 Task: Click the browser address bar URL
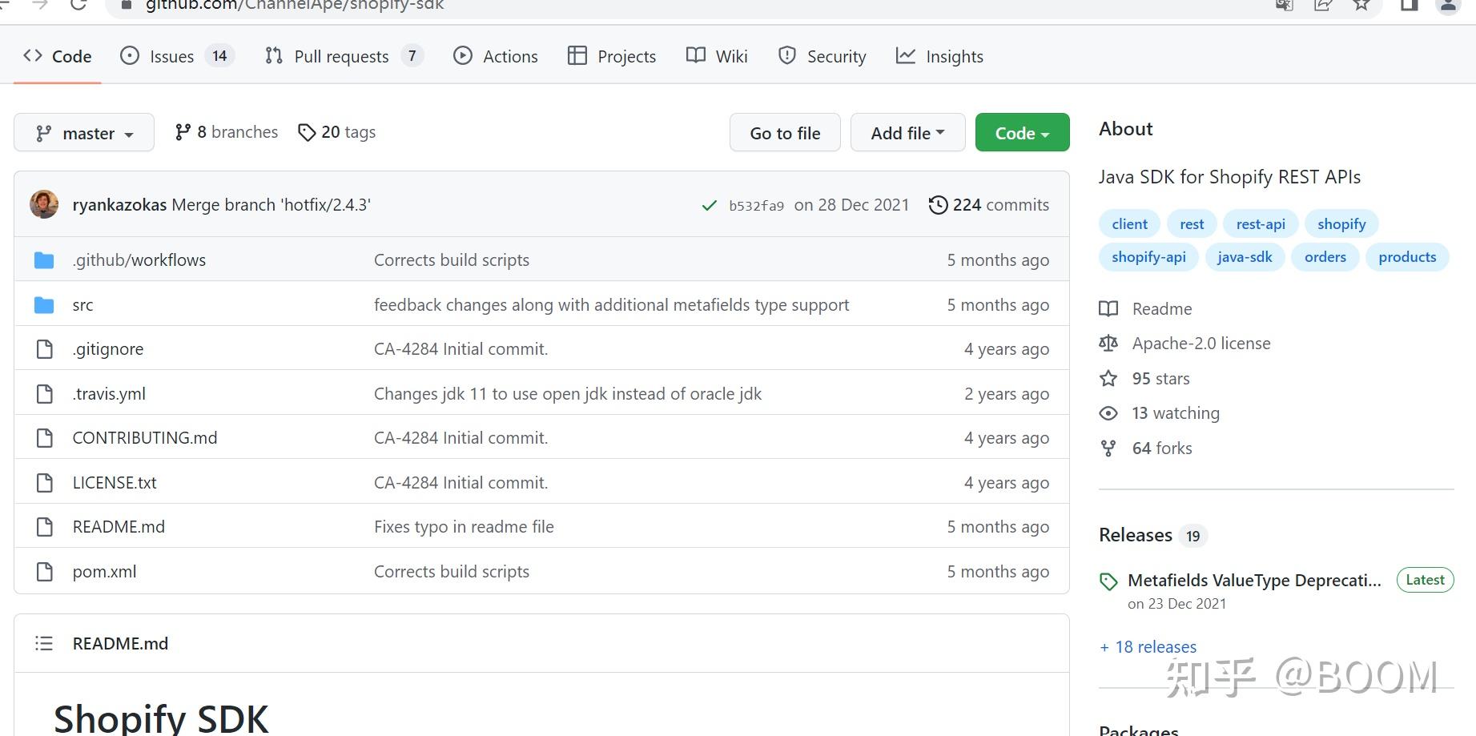(294, 6)
